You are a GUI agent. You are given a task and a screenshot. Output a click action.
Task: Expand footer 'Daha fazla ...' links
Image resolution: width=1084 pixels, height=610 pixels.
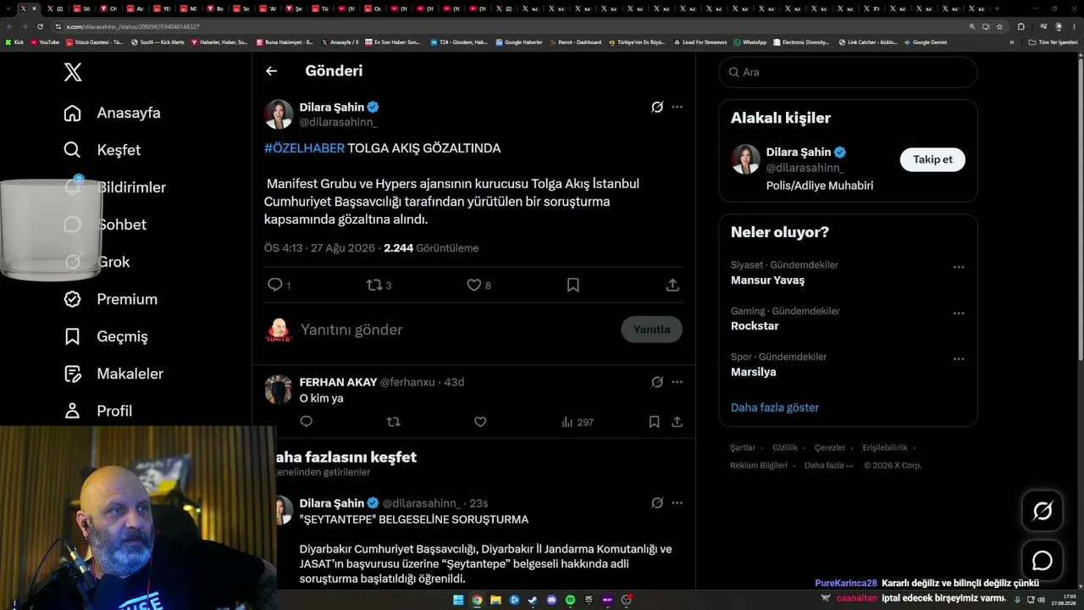coord(827,465)
